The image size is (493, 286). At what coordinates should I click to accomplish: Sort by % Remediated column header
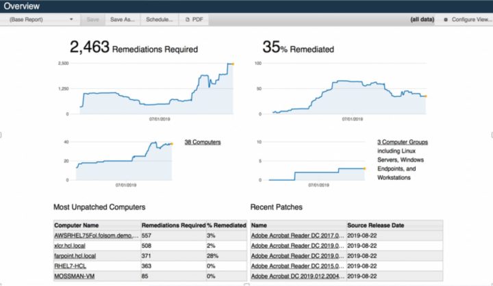click(227, 225)
